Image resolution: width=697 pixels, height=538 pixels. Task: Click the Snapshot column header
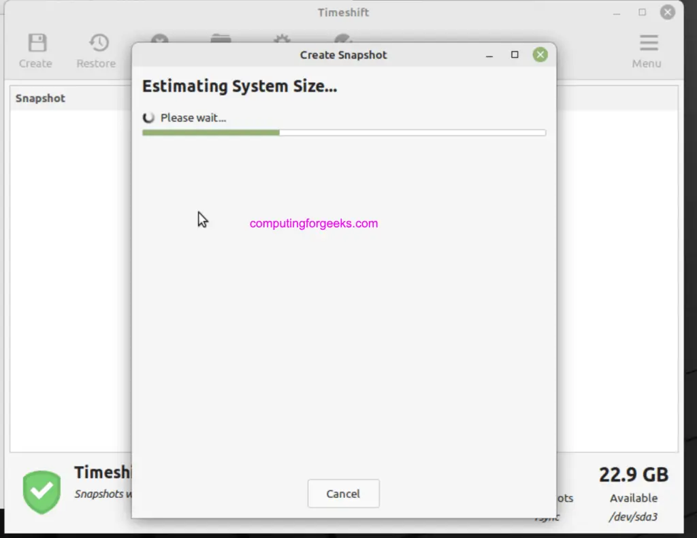40,98
